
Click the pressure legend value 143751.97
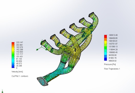(x=113, y=44)
